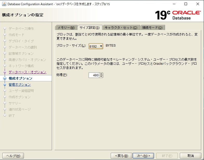Screen dimensions: 204x160
Task: Click the 取消 cancel button
Action: click(190, 156)
